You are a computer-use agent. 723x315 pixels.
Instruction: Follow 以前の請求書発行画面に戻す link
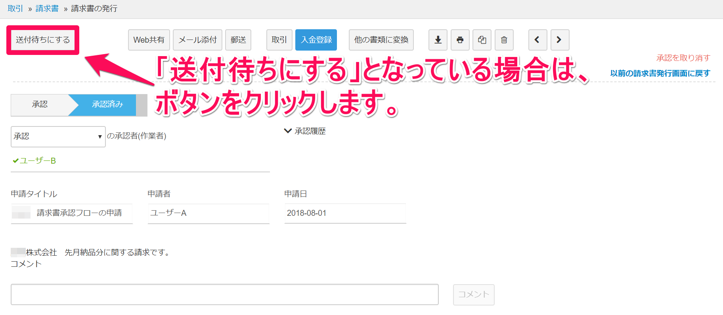pyautogui.click(x=660, y=73)
